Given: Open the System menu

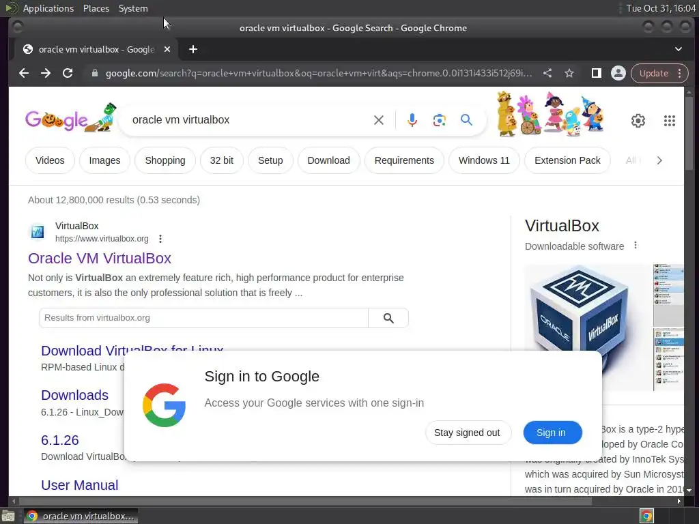Looking at the screenshot, I should (133, 8).
